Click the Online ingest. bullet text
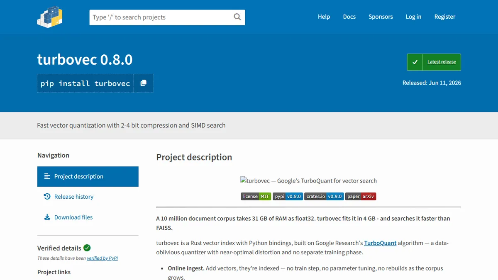The image size is (498, 280). coord(186,268)
